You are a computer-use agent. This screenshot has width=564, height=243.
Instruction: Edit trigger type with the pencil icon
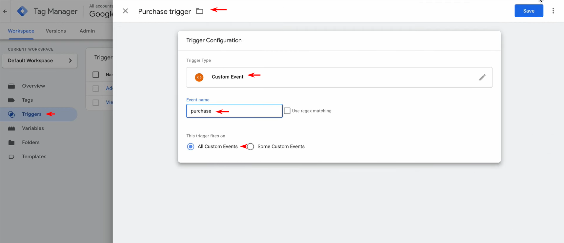pyautogui.click(x=482, y=77)
